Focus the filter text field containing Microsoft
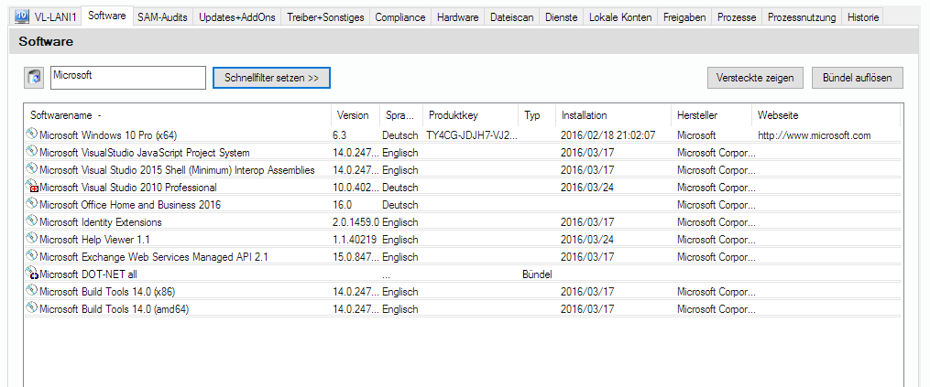 (x=128, y=78)
